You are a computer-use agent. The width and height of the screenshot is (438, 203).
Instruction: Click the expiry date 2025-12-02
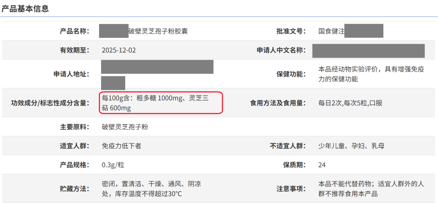coord(119,51)
